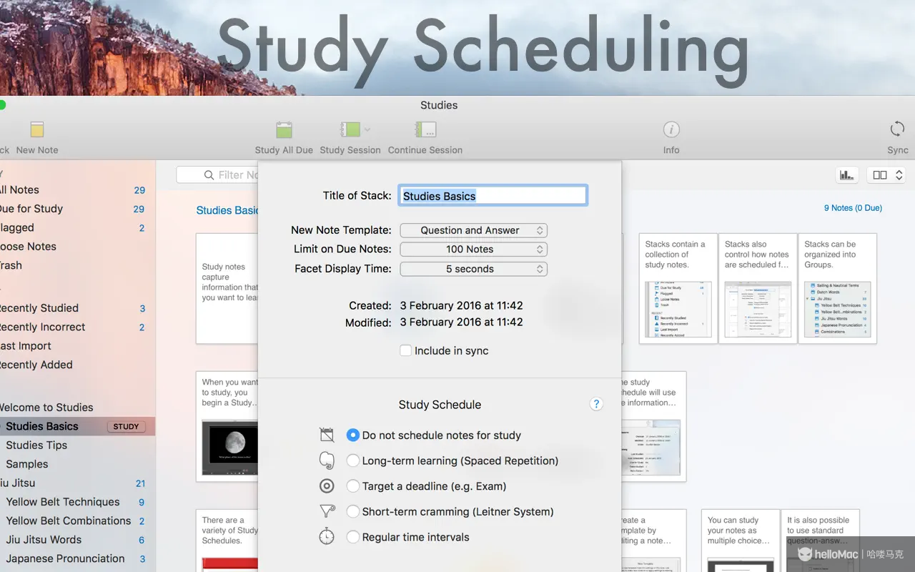
Task: Open the Limit on Due Notes dropdown
Action: (x=473, y=249)
